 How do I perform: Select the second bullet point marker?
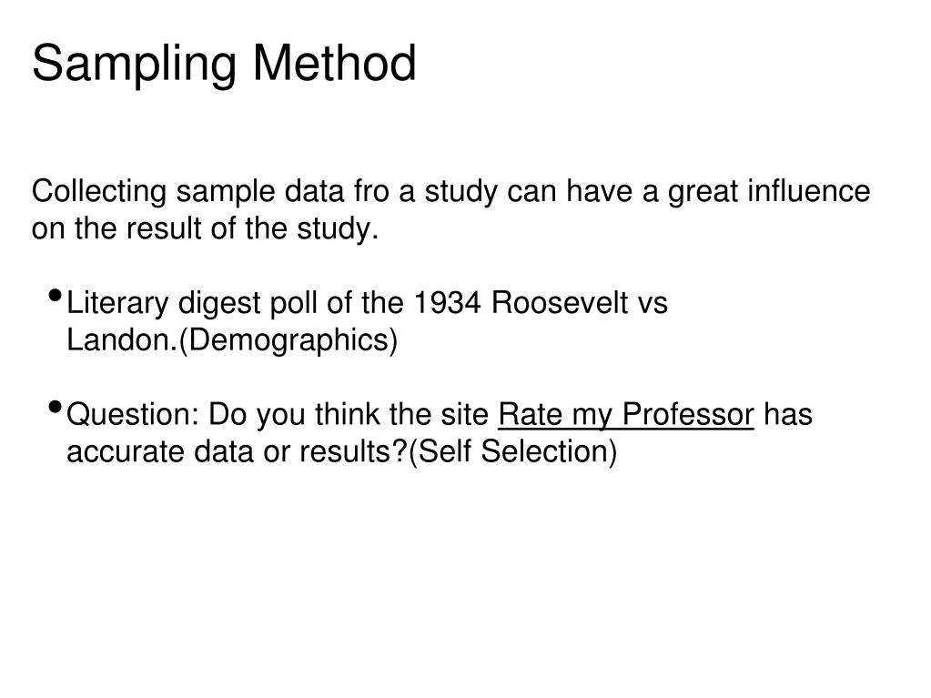[56, 407]
